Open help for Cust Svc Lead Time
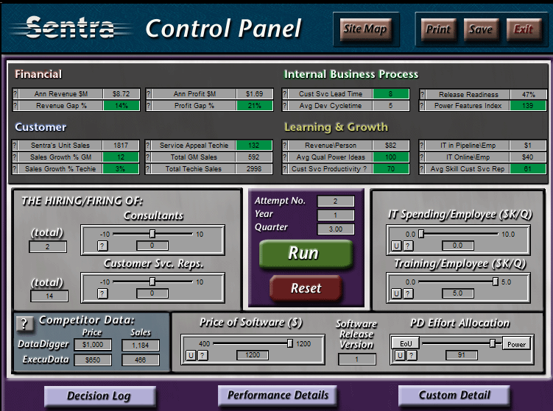Viewport: 553px width, 411px height. pyautogui.click(x=285, y=94)
